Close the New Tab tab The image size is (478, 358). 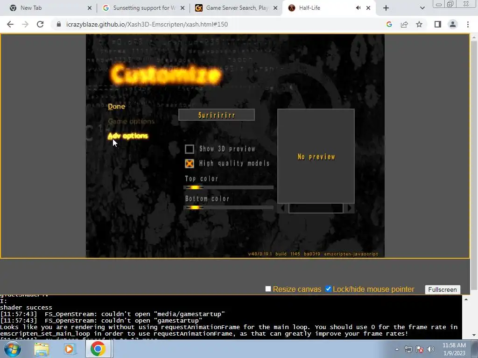pos(89,8)
